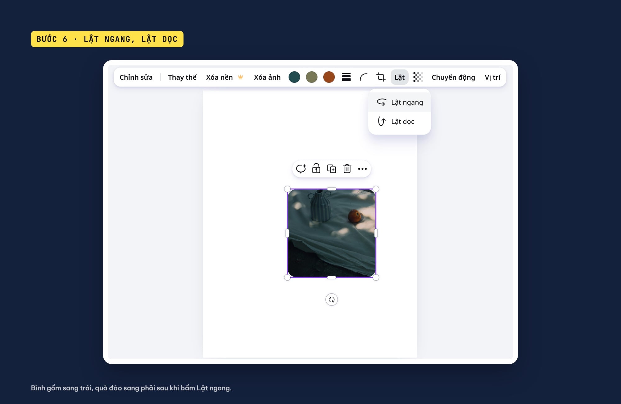Delete the image with trash icon
621x404 pixels.
(347, 169)
